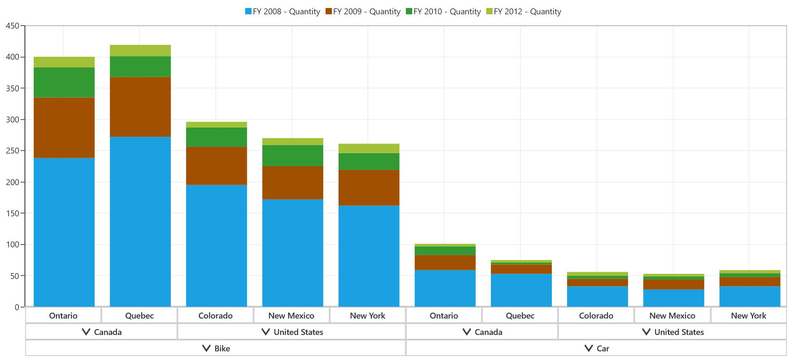Collapse Canada chevron under the Bike group
Screen dimensions: 795x364
(x=86, y=332)
